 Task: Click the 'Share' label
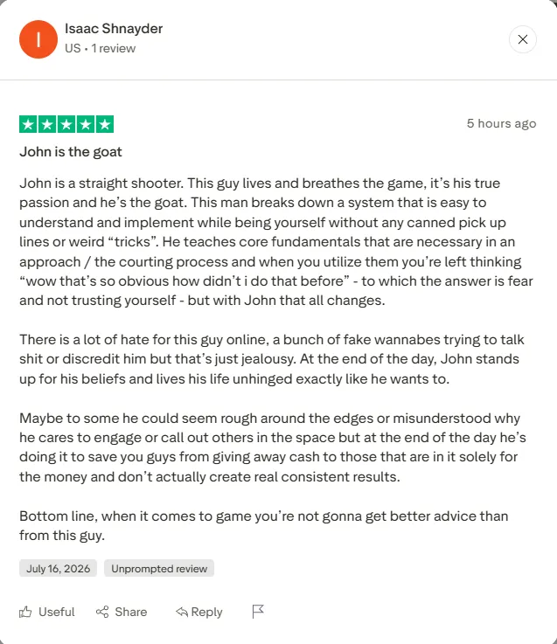130,612
